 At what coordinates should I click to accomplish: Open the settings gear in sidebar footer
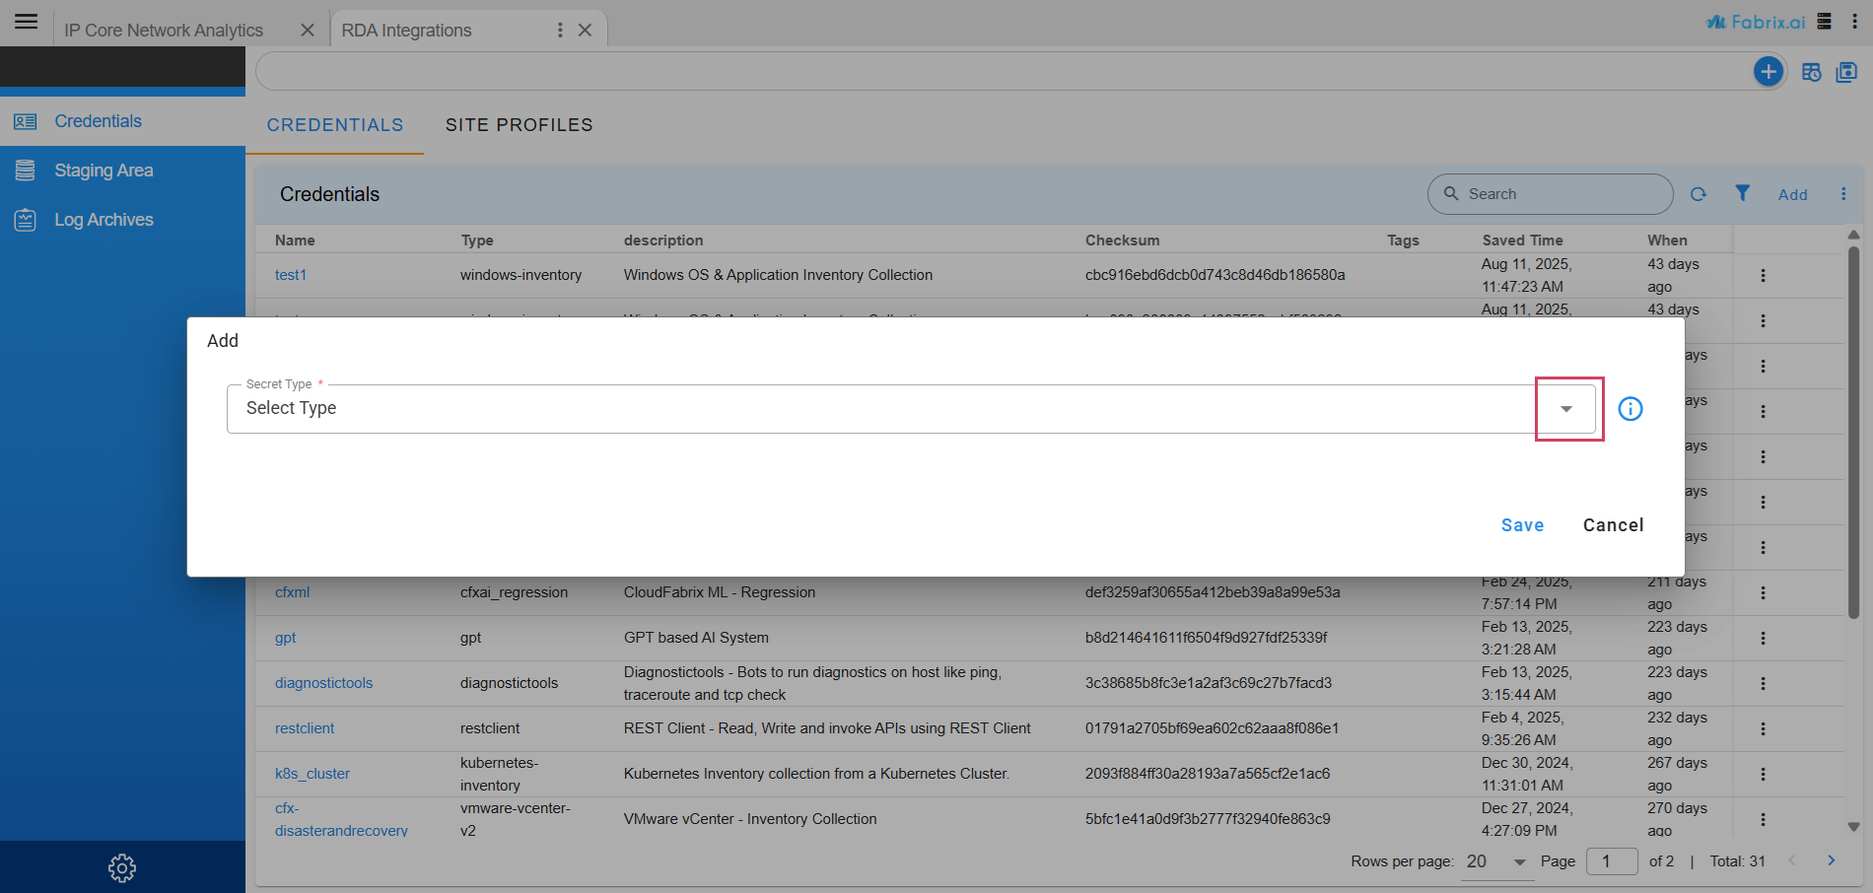tap(122, 868)
